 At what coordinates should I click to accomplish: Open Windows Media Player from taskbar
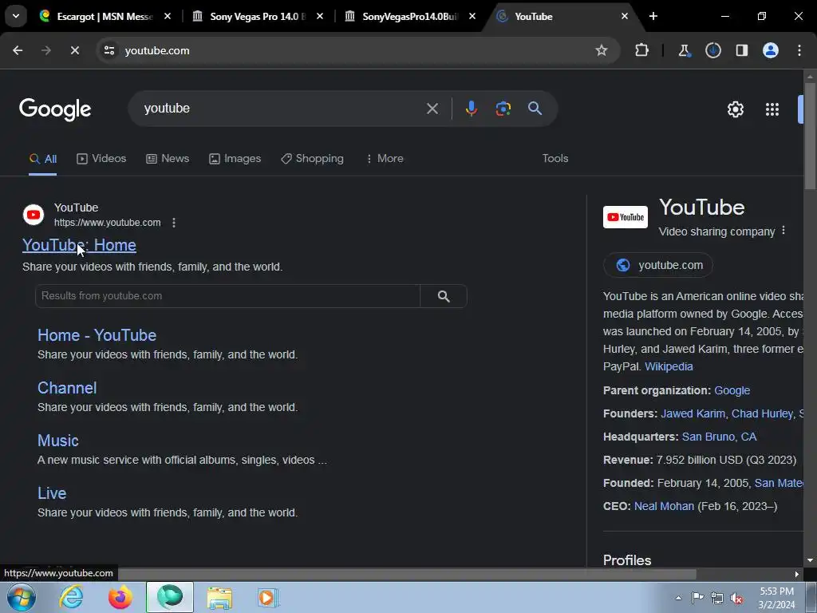tap(268, 597)
